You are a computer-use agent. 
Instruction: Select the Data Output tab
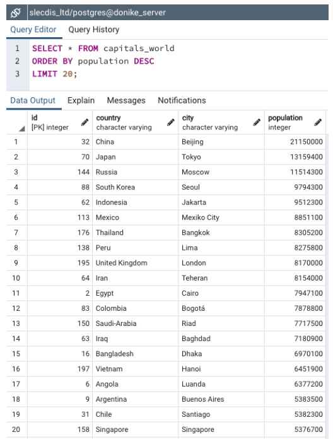pos(33,100)
